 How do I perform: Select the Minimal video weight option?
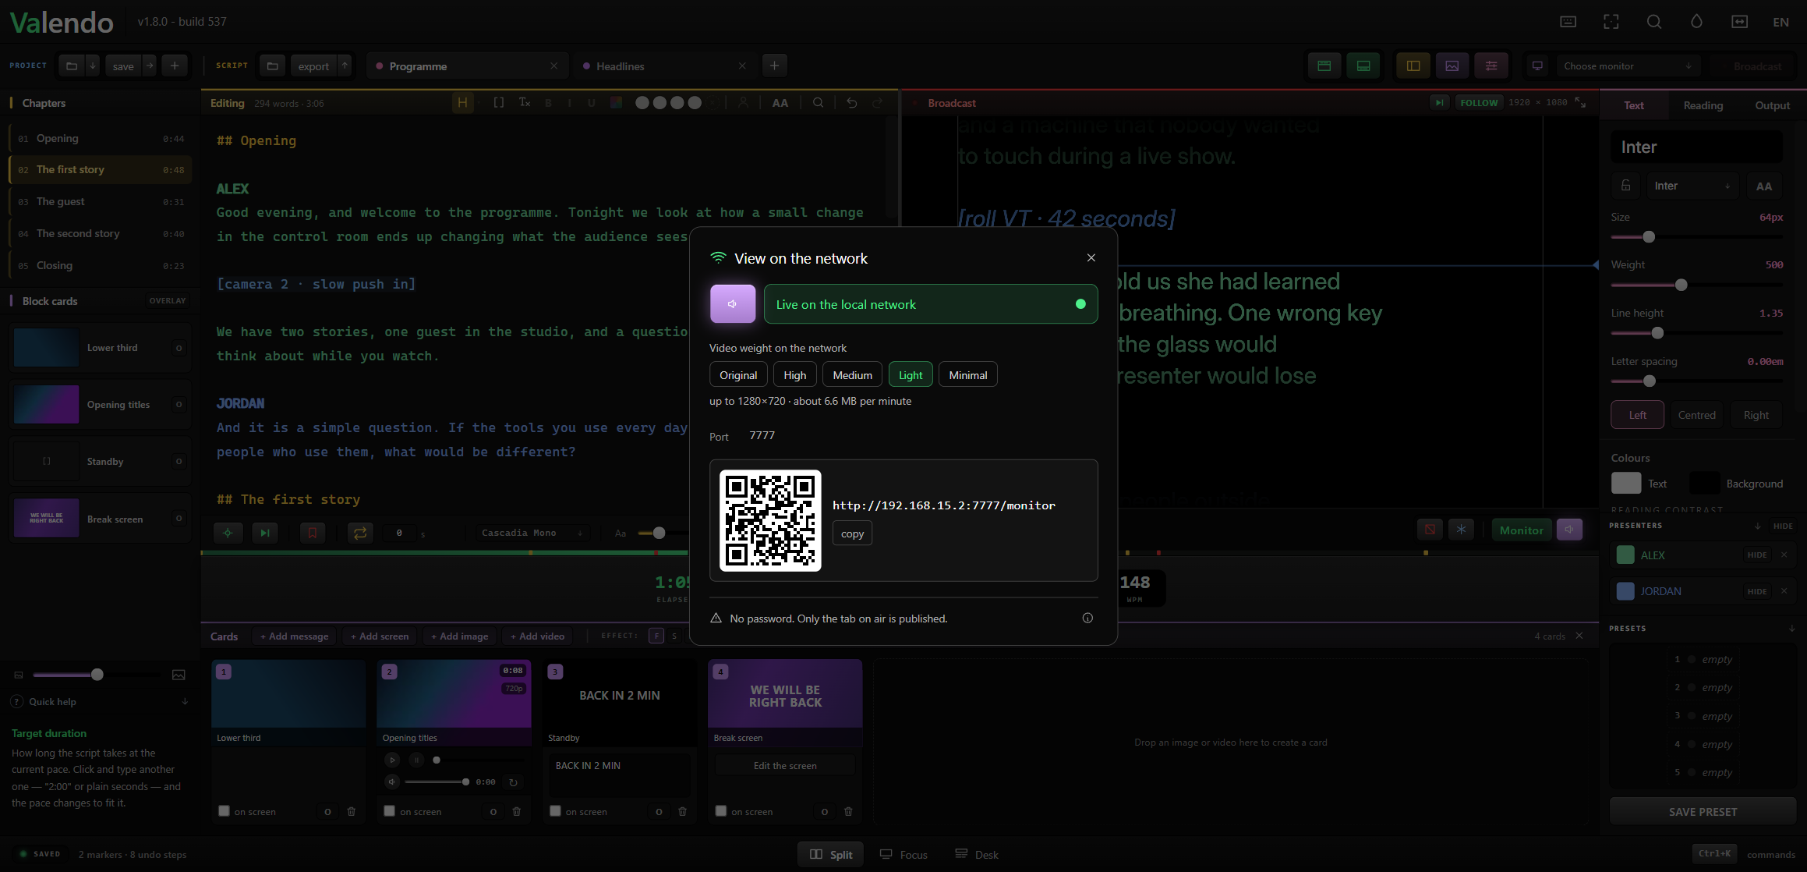tap(967, 375)
